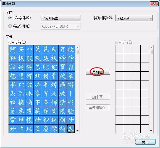Select the character 猜 in the grid
This screenshot has width=160, height=148.
tap(62, 103)
